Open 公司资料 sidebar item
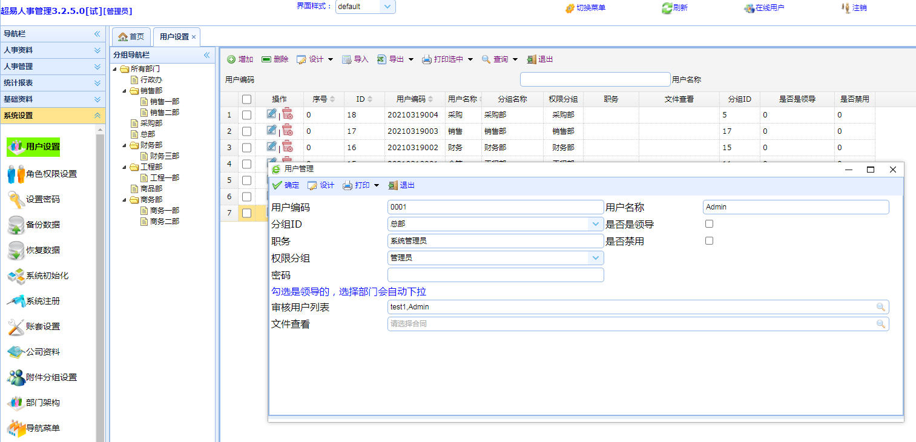This screenshot has height=442, width=916. coord(33,352)
